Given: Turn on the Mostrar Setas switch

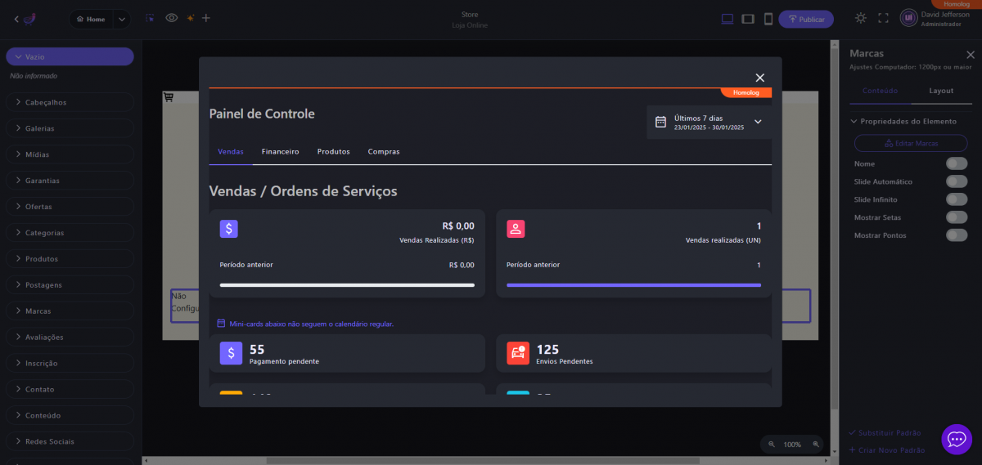Looking at the screenshot, I should click(x=956, y=217).
